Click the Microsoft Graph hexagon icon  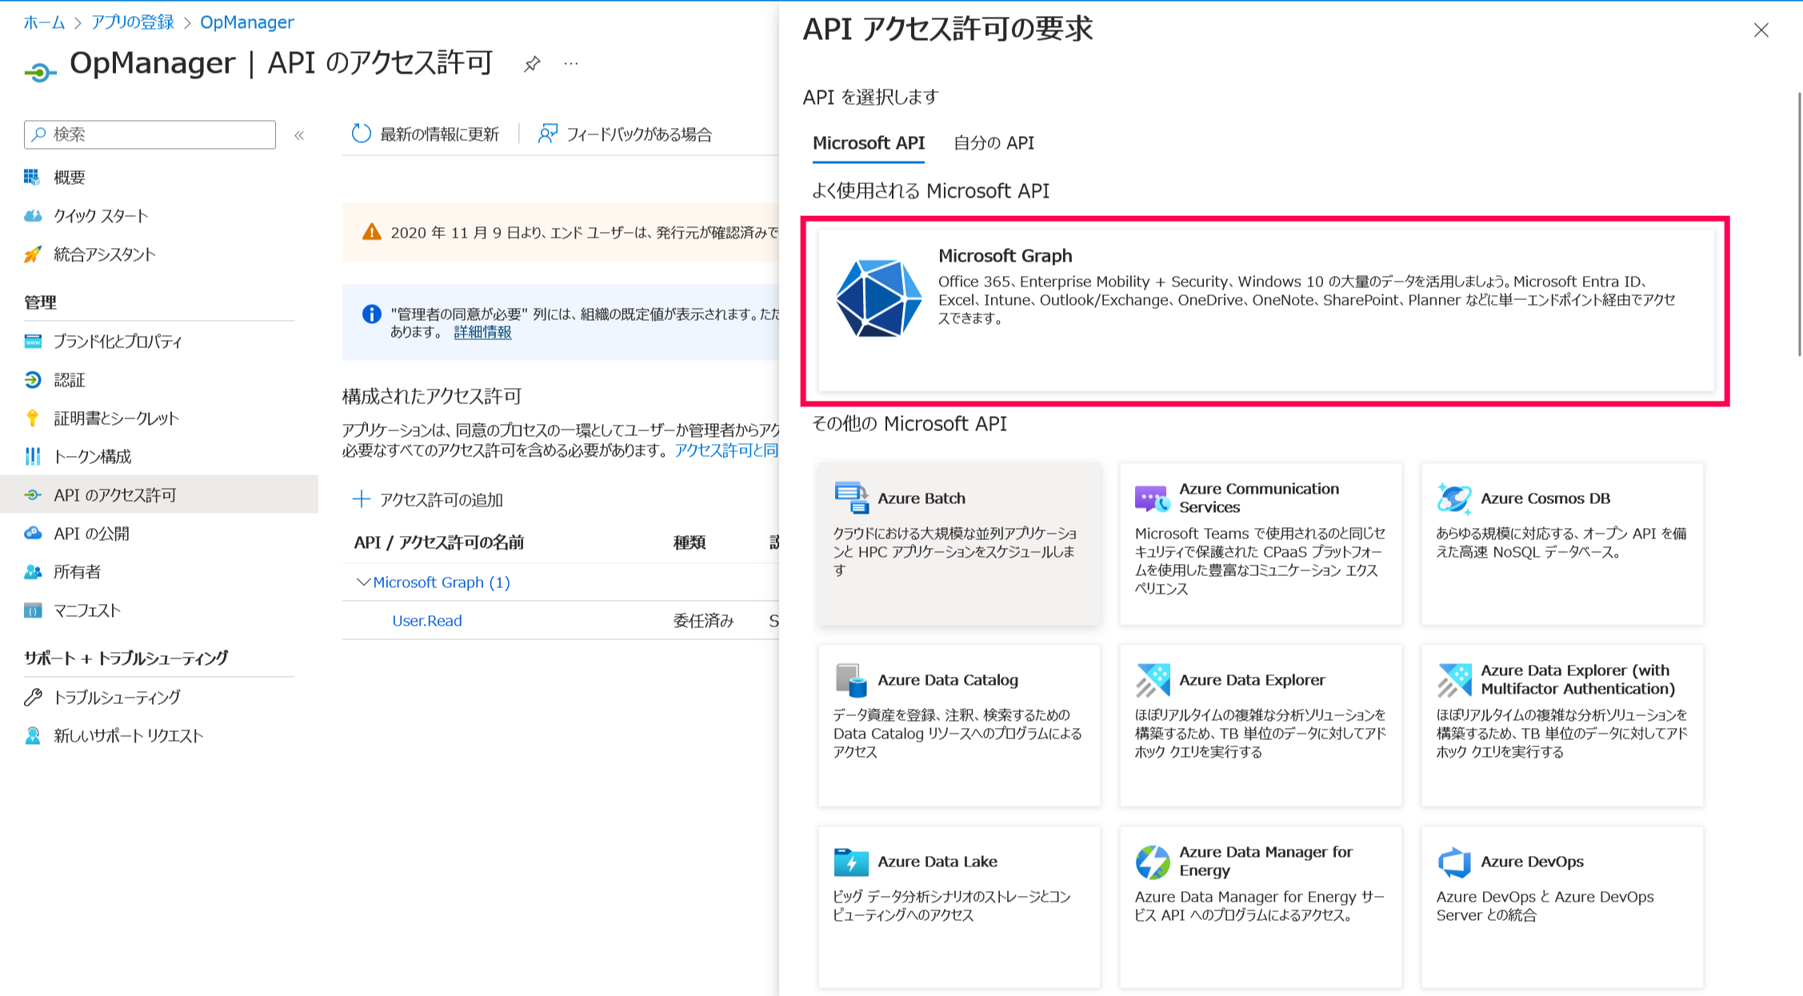pos(878,300)
